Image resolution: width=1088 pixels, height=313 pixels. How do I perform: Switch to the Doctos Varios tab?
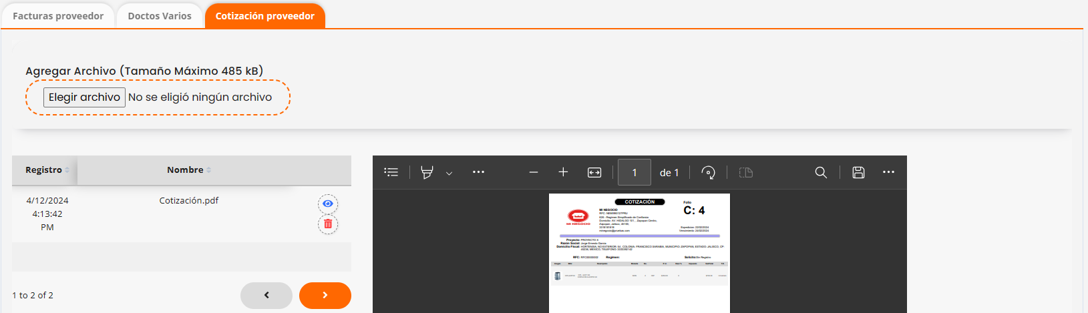(160, 16)
